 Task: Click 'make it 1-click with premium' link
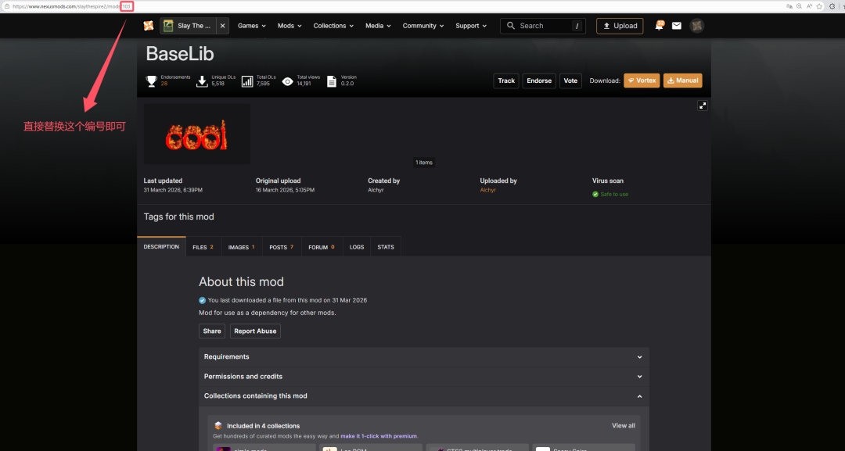tap(379, 436)
